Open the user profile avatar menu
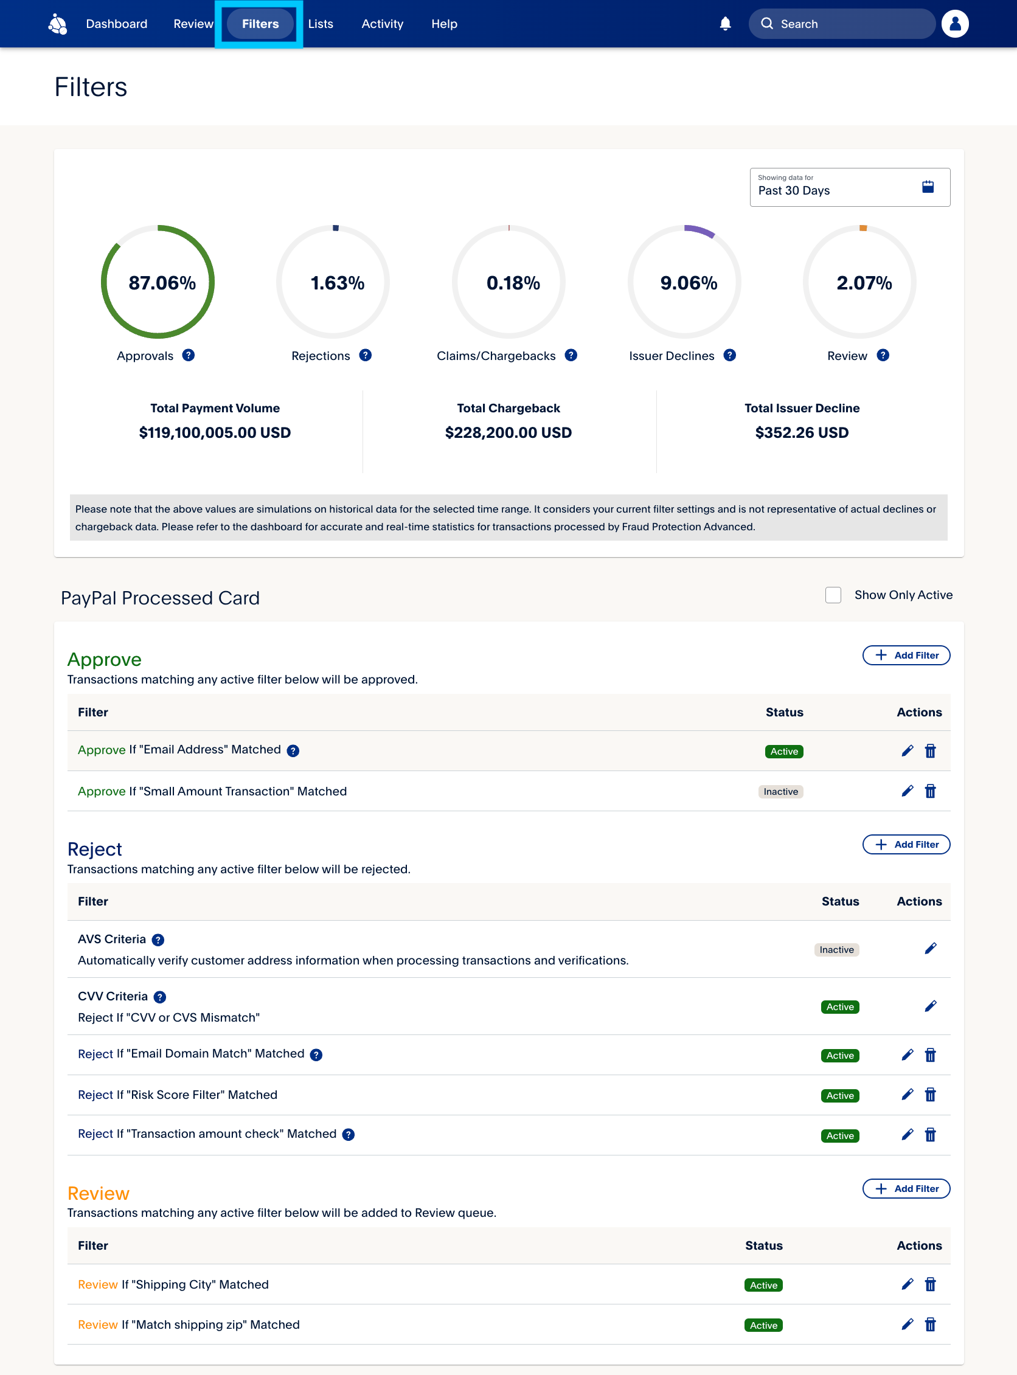 [x=955, y=23]
